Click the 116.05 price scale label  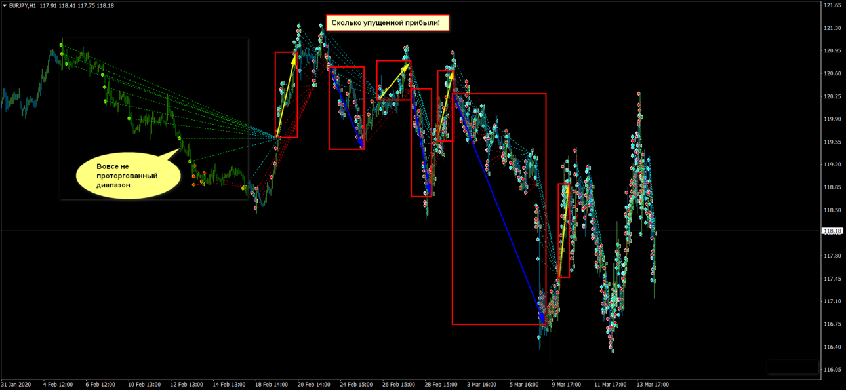pos(832,370)
